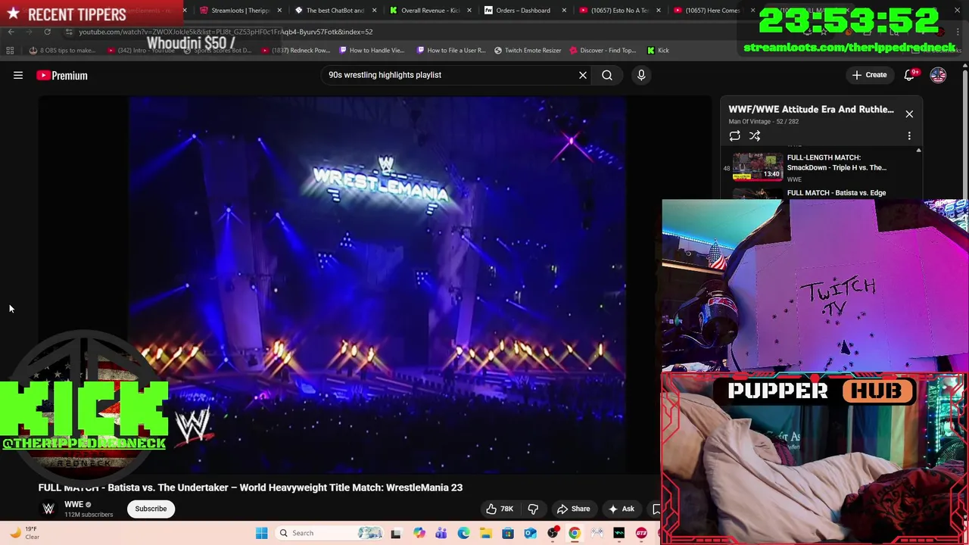Screen dimensions: 969x545
Task: Open 'FULL MATCH - Batista vs. Edge' item
Action: tap(837, 193)
